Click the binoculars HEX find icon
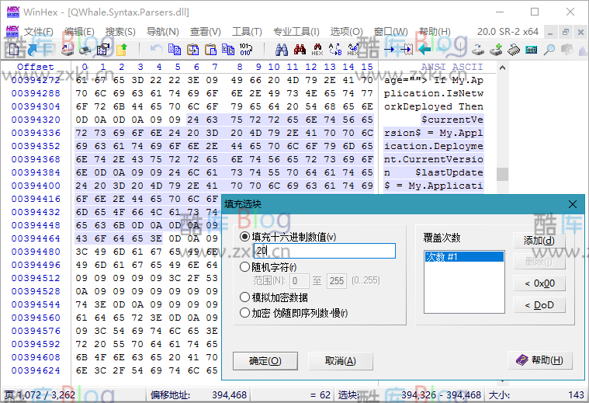The image size is (589, 403). click(317, 49)
